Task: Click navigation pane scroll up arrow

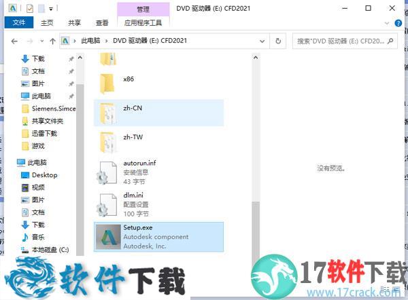Action: pyautogui.click(x=80, y=58)
